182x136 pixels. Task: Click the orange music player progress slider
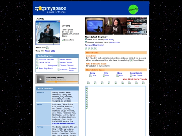[x=62, y=82]
